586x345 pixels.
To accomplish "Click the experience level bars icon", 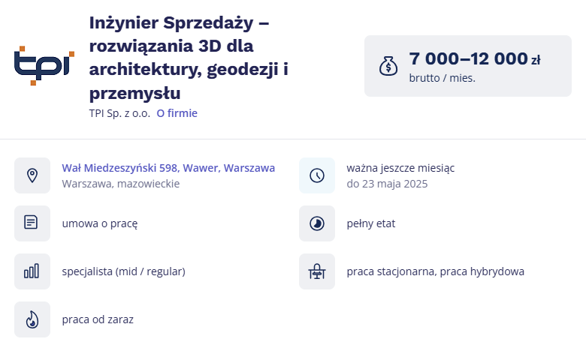I will pyautogui.click(x=32, y=271).
